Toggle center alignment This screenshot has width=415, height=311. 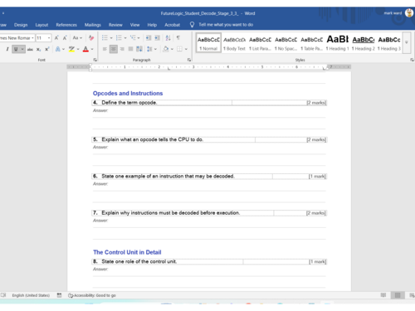[113, 49]
